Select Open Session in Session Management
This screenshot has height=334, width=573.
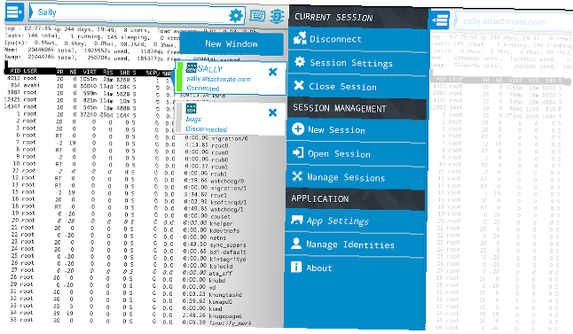356,154
